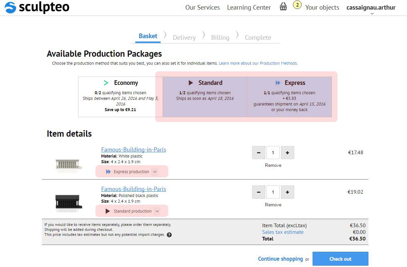Increase quantity of the white plastic item
This screenshot has height=267, width=407.
tap(288, 153)
